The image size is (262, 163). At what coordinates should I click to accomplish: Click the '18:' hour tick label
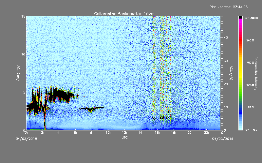tap(174, 133)
